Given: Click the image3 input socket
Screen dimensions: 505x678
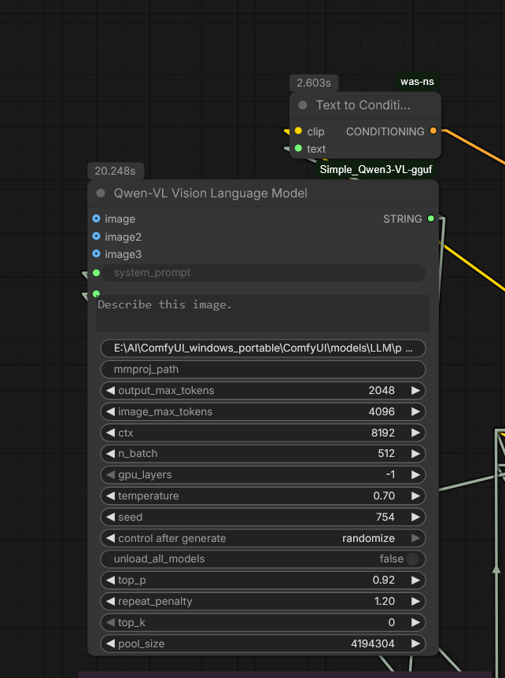Looking at the screenshot, I should (97, 254).
